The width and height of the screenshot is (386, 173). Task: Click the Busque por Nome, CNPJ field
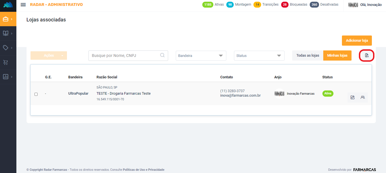(x=124, y=56)
